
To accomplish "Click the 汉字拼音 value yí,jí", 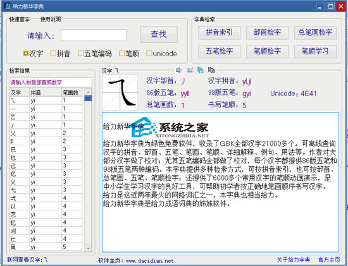I will tap(247, 82).
